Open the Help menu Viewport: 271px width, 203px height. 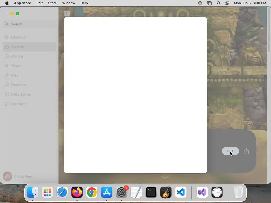84,3
